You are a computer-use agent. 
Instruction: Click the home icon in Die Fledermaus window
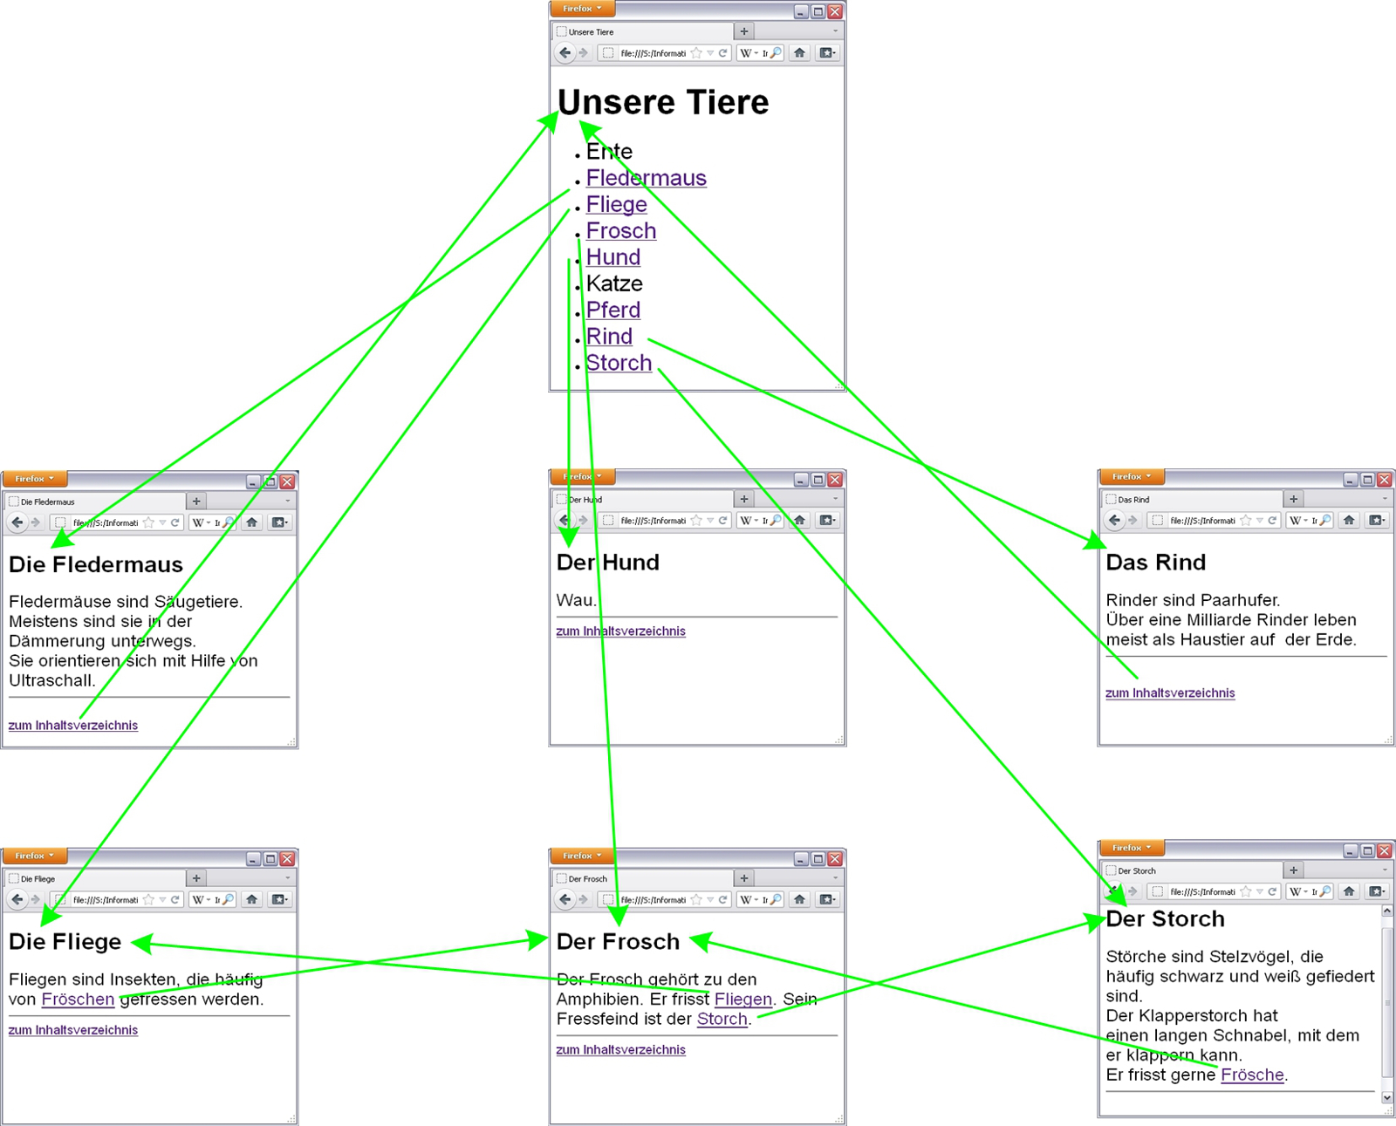pos(251,522)
